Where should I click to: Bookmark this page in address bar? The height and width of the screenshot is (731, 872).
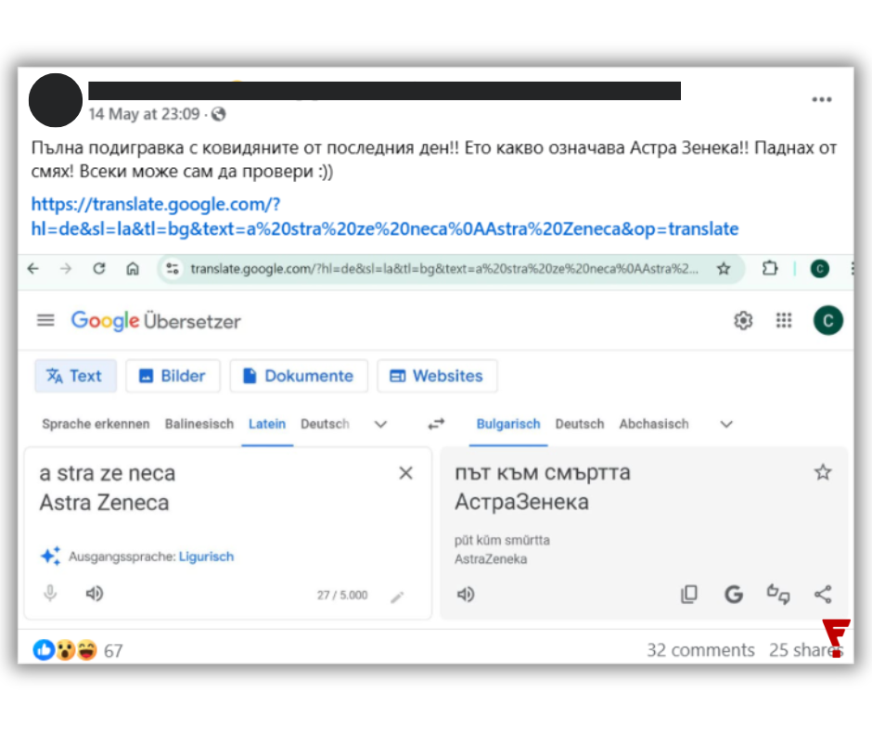[x=723, y=269]
